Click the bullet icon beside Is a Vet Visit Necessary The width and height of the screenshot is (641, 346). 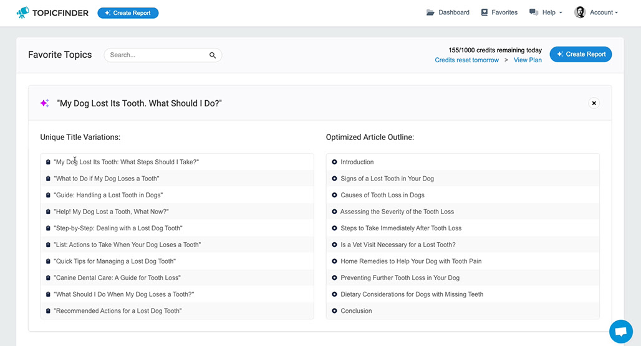[334, 245]
